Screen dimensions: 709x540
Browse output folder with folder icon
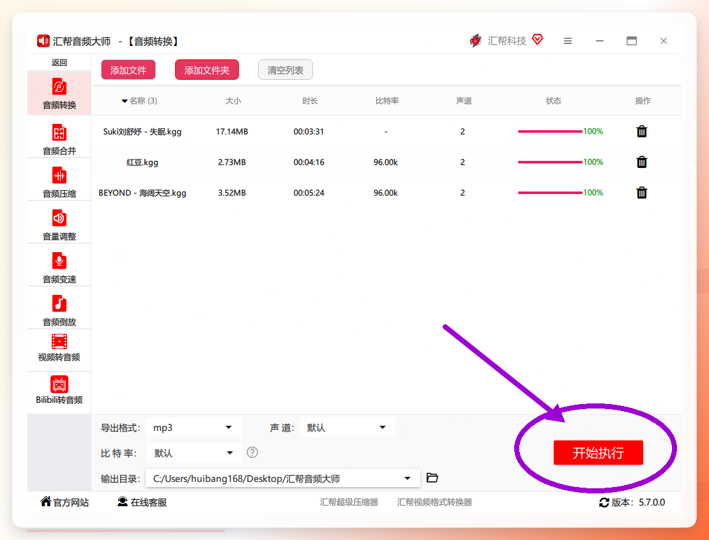point(432,477)
